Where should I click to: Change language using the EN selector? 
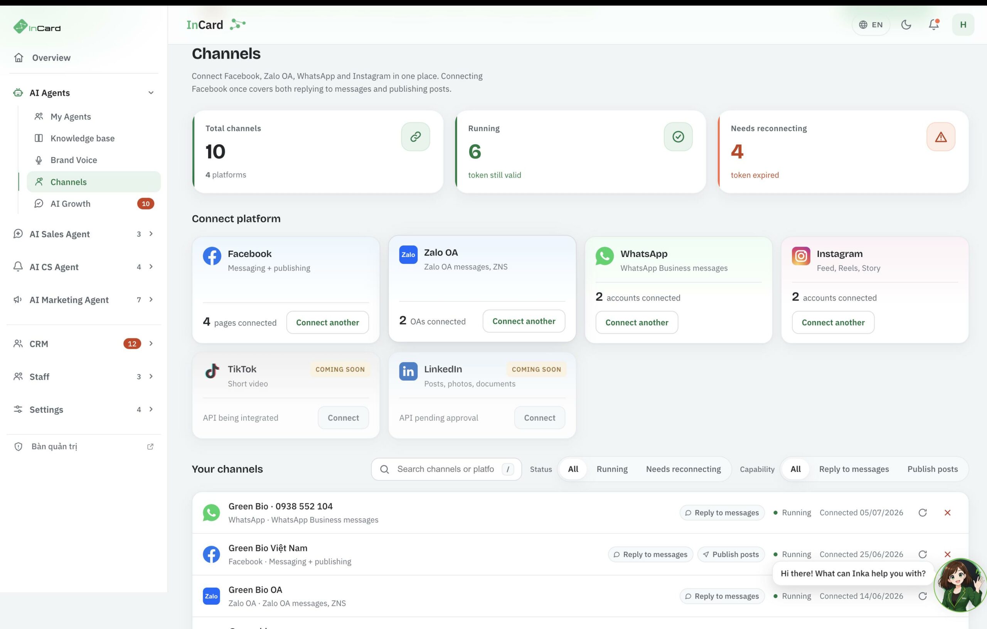click(x=871, y=25)
